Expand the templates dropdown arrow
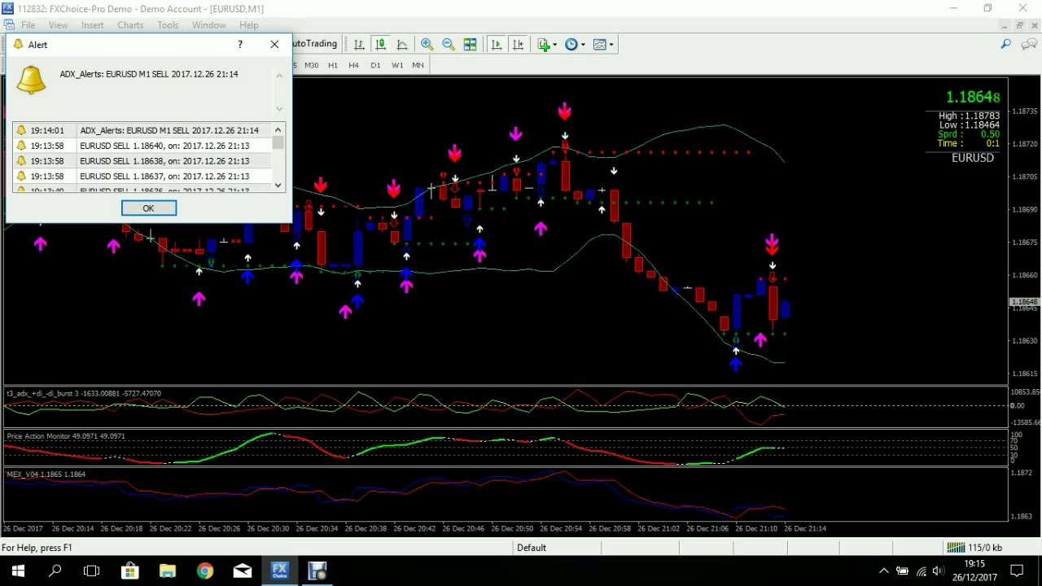The height and width of the screenshot is (586, 1042). click(611, 45)
